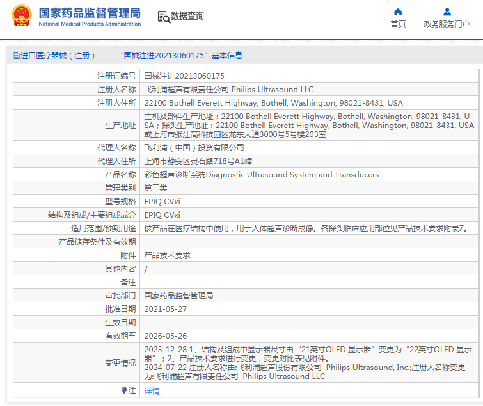Viewport: 483px width, 406px height.
Task: Click 产品技术要求 in 附件 row
Action: point(167,256)
